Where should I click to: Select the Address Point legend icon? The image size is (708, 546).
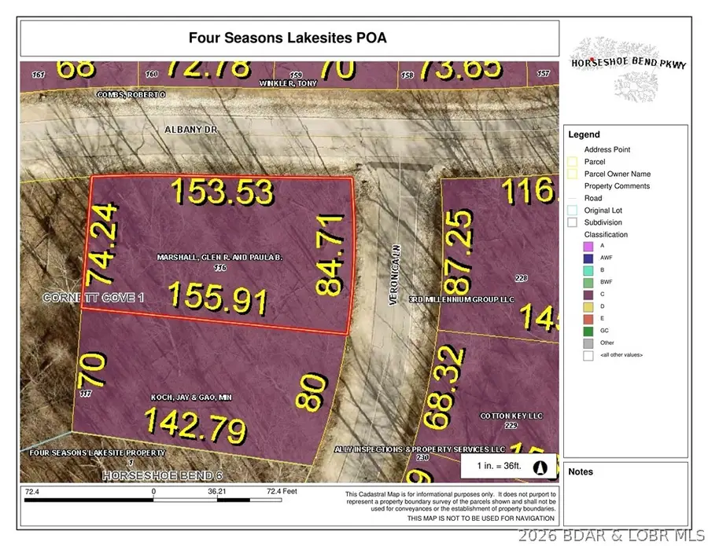573,149
